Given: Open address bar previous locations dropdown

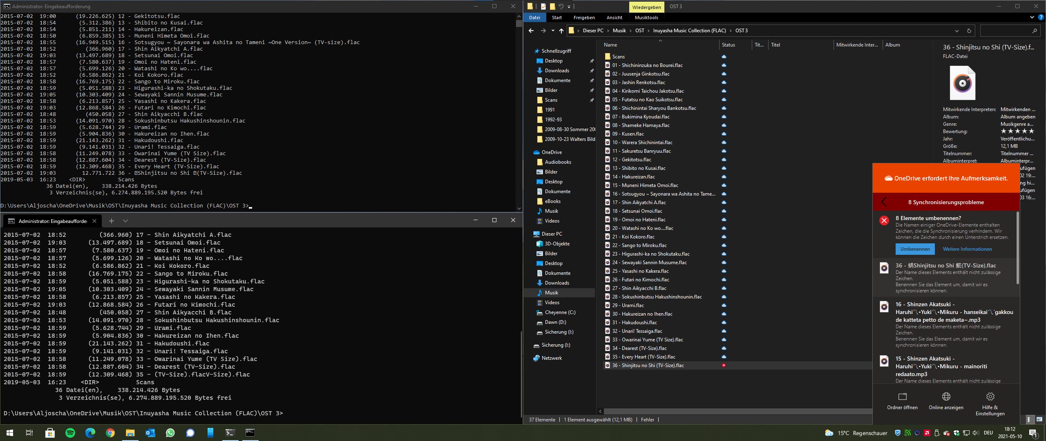Looking at the screenshot, I should [x=957, y=31].
